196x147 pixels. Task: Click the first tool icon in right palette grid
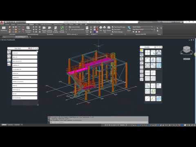tap(147, 53)
